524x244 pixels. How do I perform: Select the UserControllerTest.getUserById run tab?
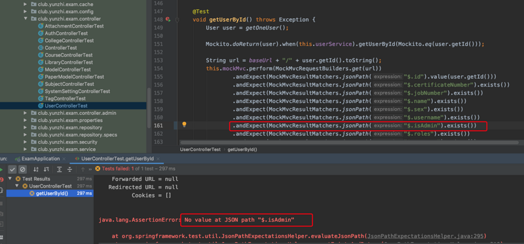[118, 159]
